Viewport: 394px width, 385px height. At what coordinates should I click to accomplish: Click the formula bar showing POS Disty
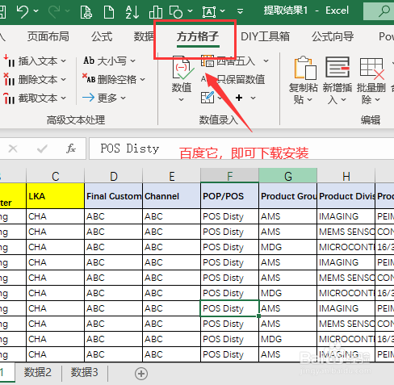[241, 149]
